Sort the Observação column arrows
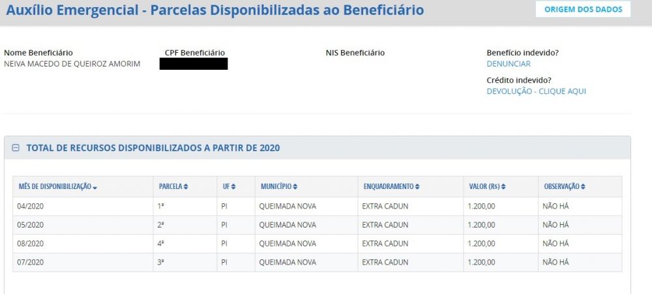Screen dimensions: 652x294 pos(583,187)
